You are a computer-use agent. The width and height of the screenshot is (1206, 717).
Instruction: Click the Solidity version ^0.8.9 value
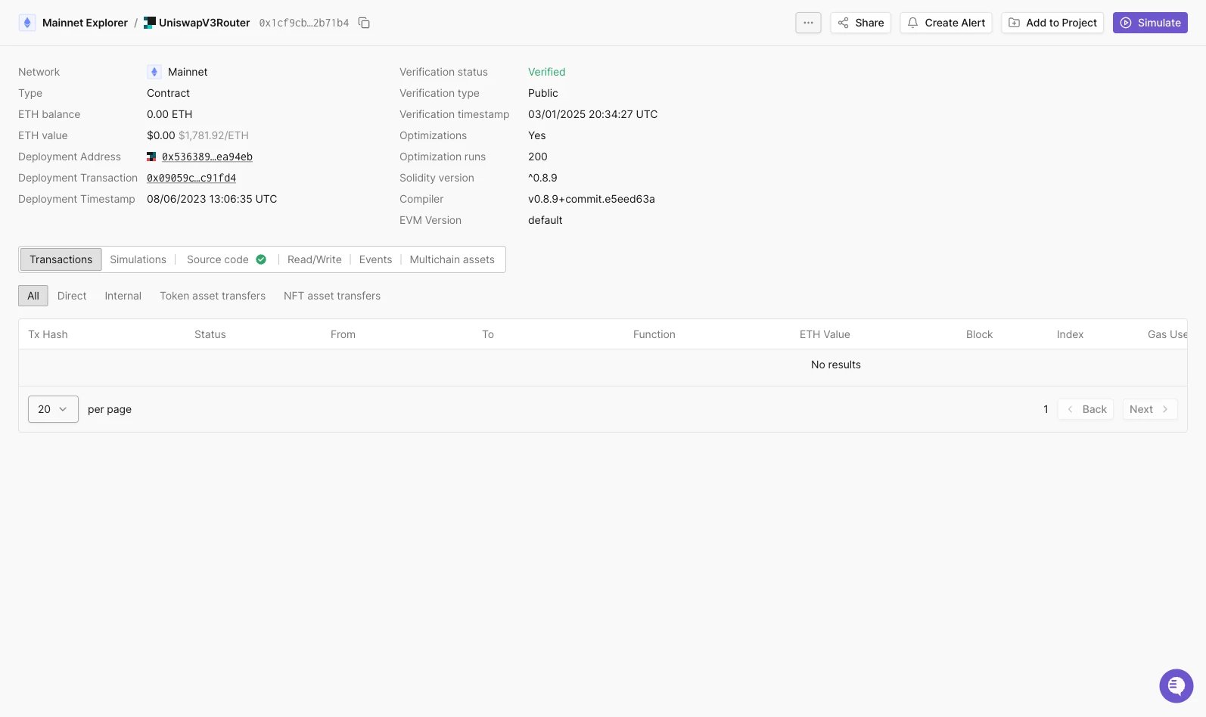point(542,178)
